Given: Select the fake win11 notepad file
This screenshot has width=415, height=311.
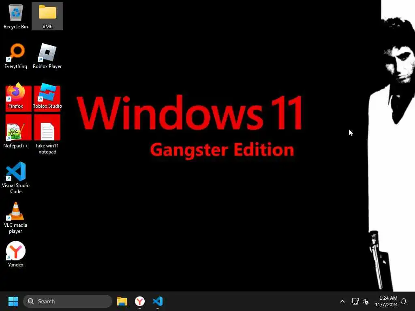Looking at the screenshot, I should tap(47, 138).
